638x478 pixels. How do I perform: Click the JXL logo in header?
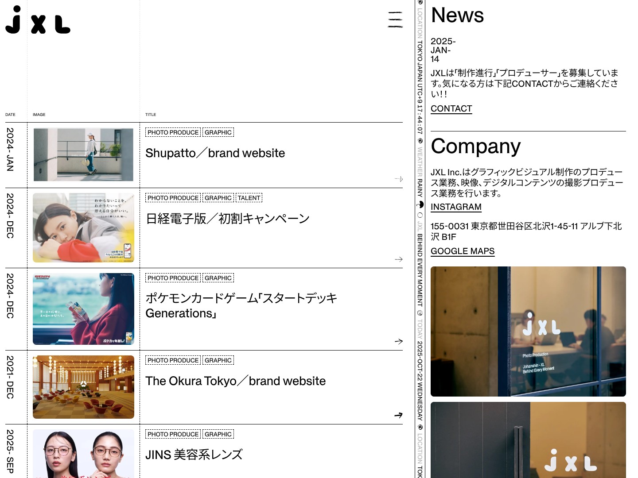[38, 20]
